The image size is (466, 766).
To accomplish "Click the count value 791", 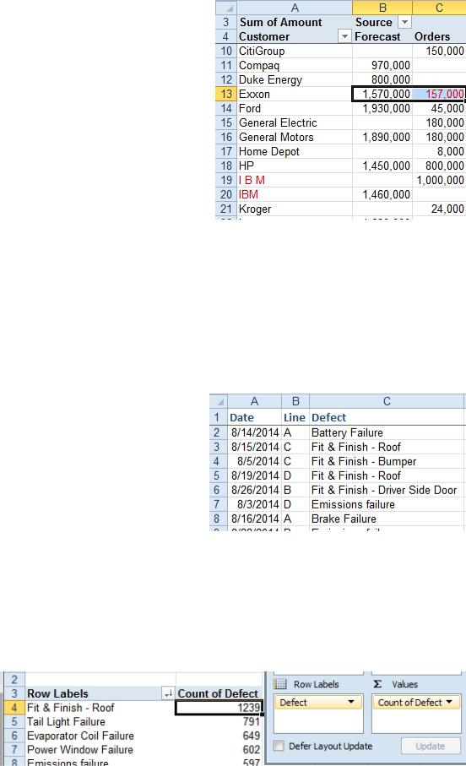I will click(219, 721).
